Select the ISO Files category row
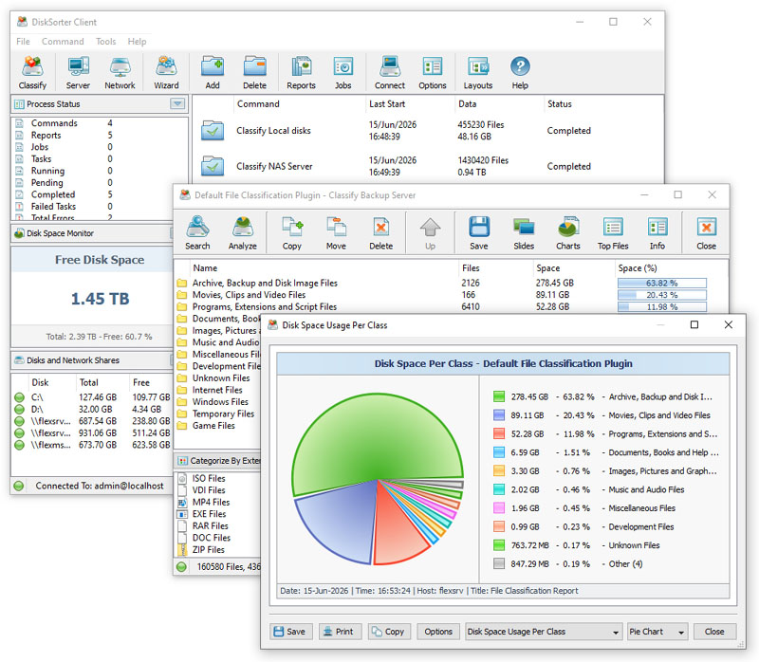 [x=218, y=478]
